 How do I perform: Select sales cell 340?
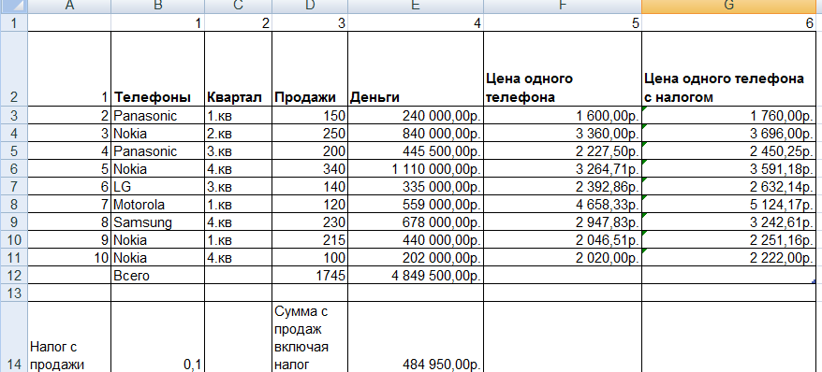[310, 169]
